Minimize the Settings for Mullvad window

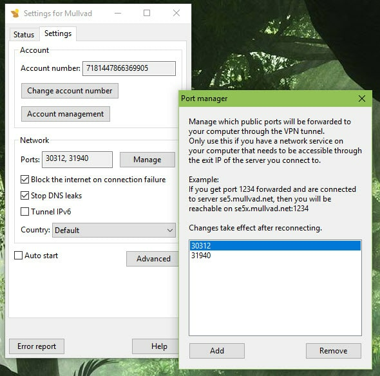point(118,13)
